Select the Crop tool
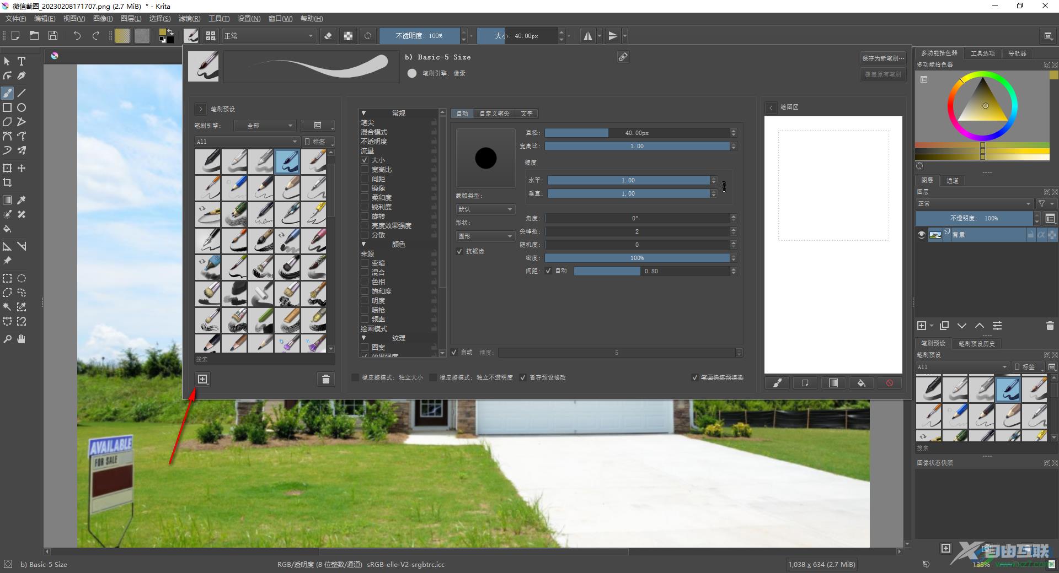Screen dimensions: 1059x573 pyautogui.click(x=7, y=182)
